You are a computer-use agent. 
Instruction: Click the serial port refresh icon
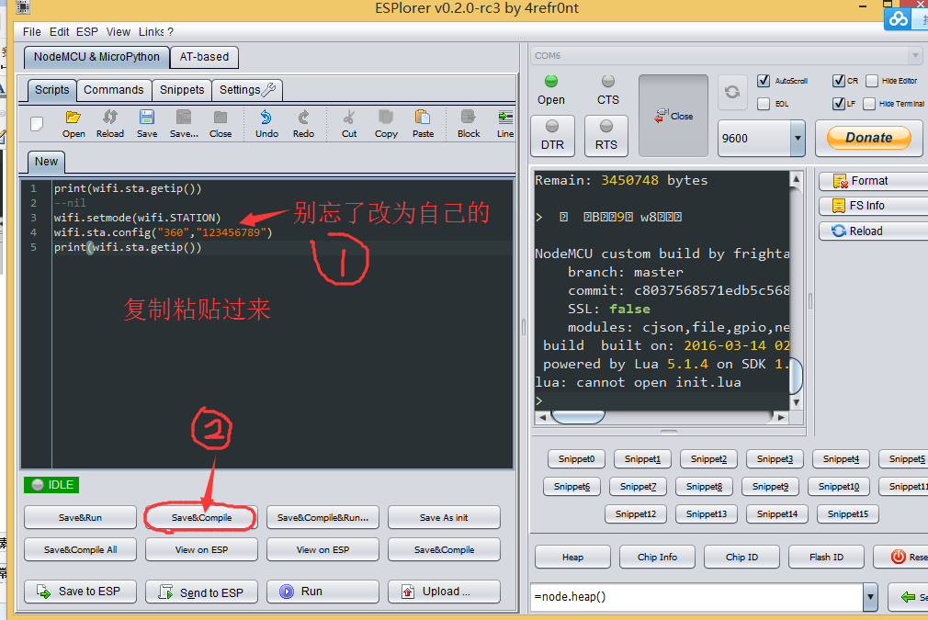[732, 92]
